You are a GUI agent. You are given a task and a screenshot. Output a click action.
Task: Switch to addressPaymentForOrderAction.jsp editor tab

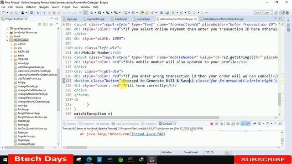click(x=222, y=19)
